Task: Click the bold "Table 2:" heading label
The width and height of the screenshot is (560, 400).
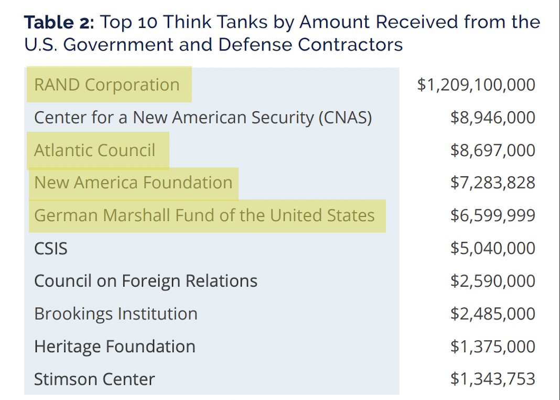Action: click(58, 22)
